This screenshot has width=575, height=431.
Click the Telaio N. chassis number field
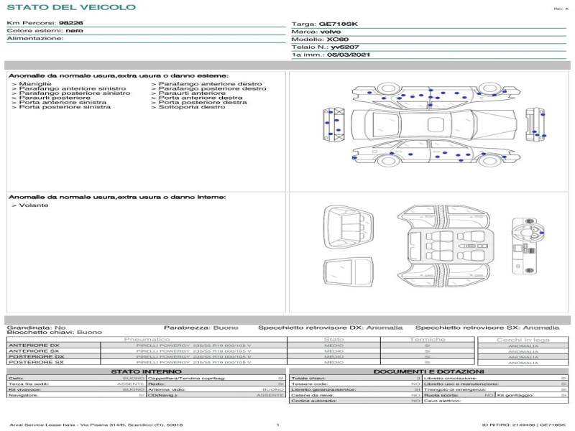325,47
